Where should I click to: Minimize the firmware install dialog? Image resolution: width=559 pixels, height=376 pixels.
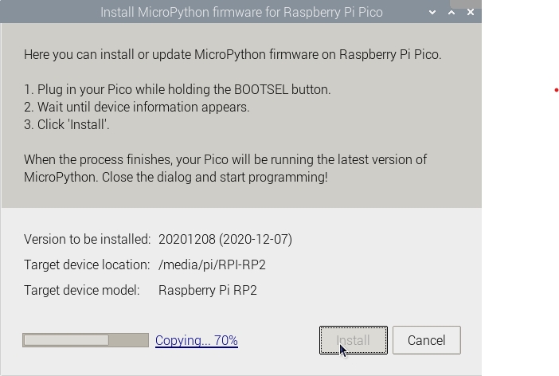(432, 13)
